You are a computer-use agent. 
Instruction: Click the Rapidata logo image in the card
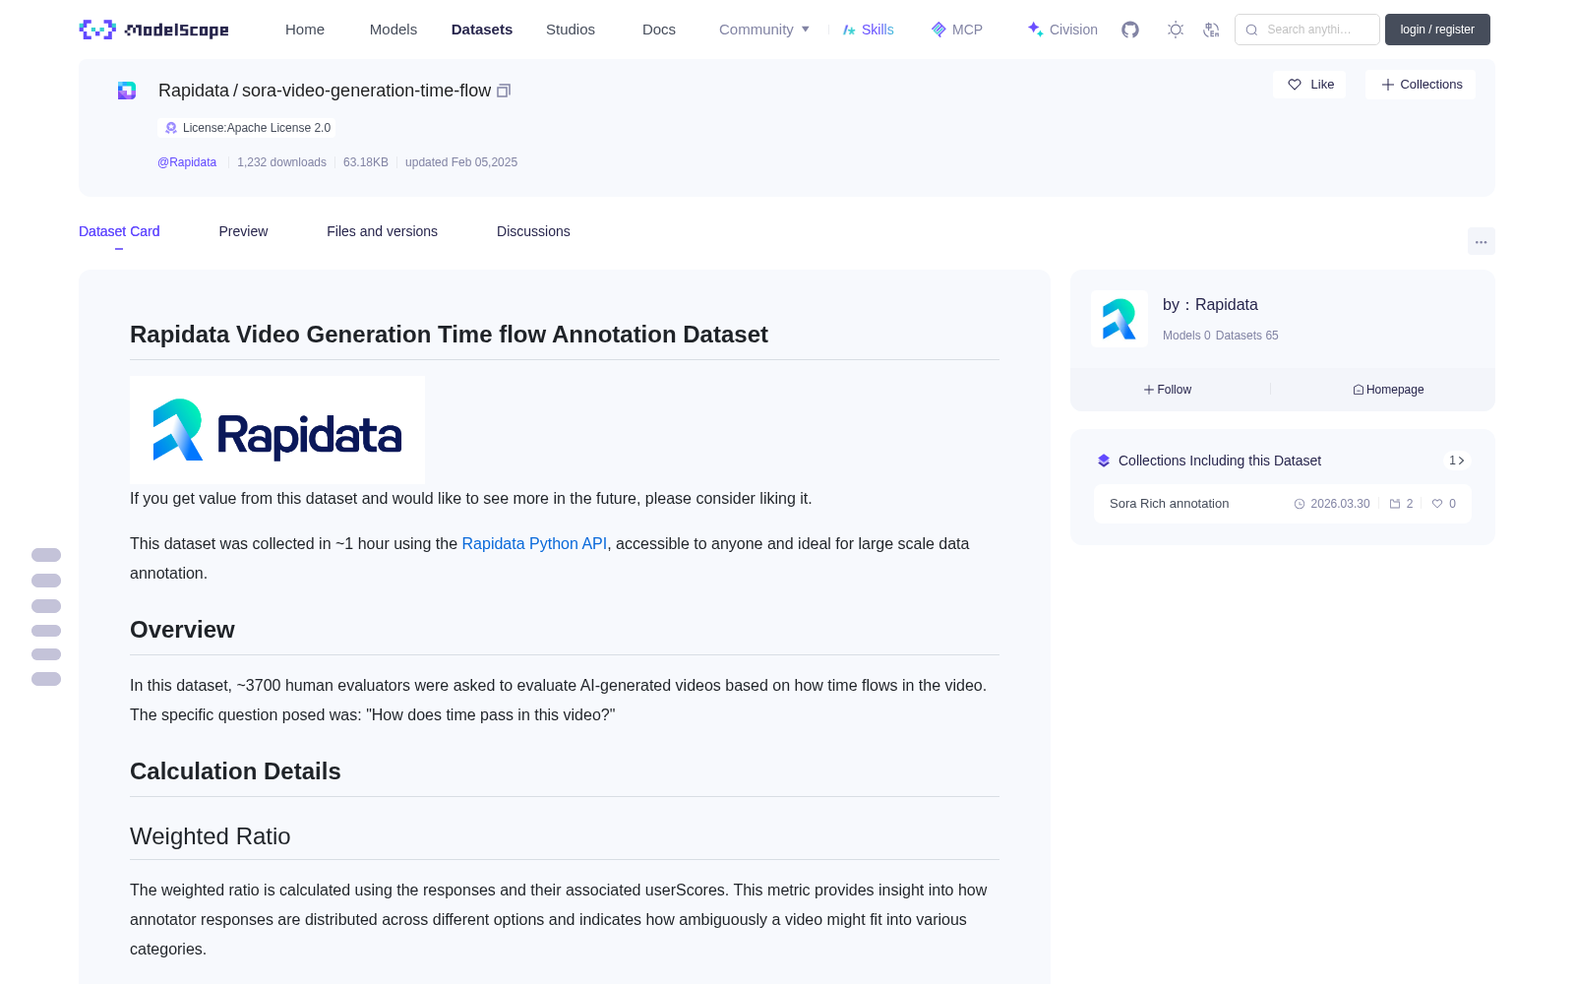277,430
